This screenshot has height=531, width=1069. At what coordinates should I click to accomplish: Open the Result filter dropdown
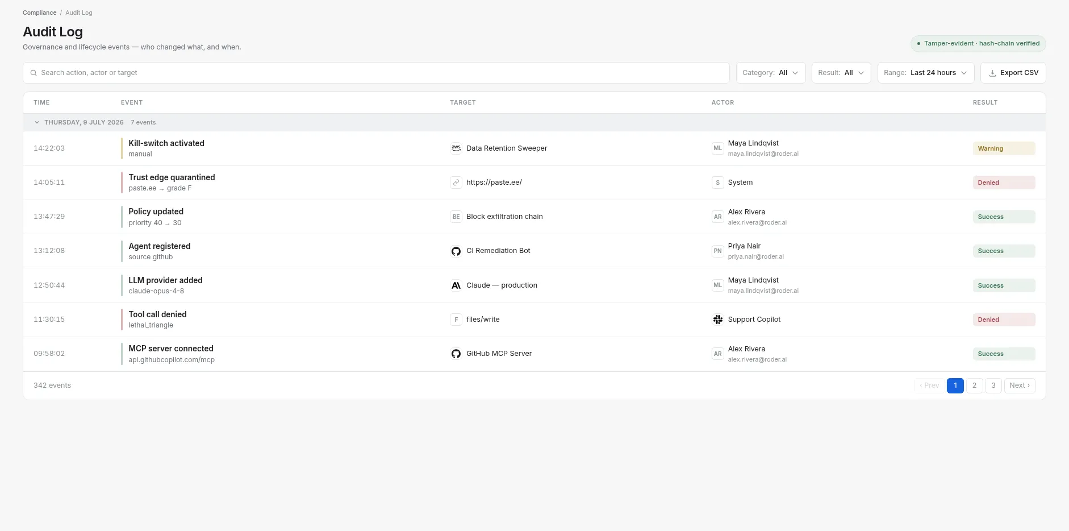(841, 73)
